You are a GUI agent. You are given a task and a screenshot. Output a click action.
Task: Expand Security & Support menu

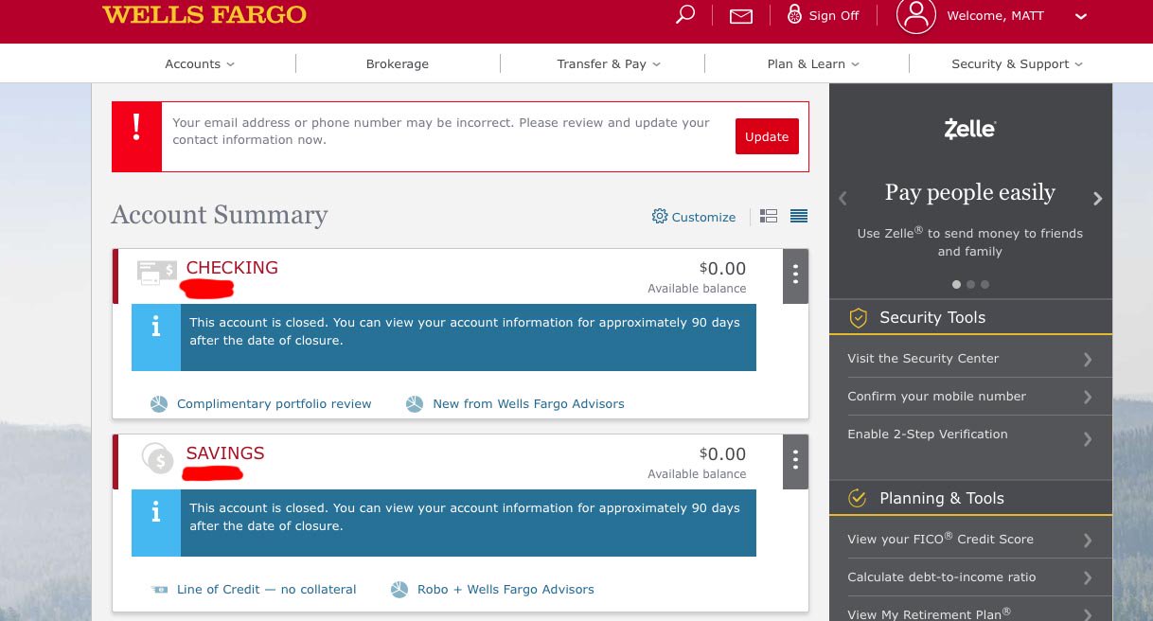click(x=1016, y=63)
